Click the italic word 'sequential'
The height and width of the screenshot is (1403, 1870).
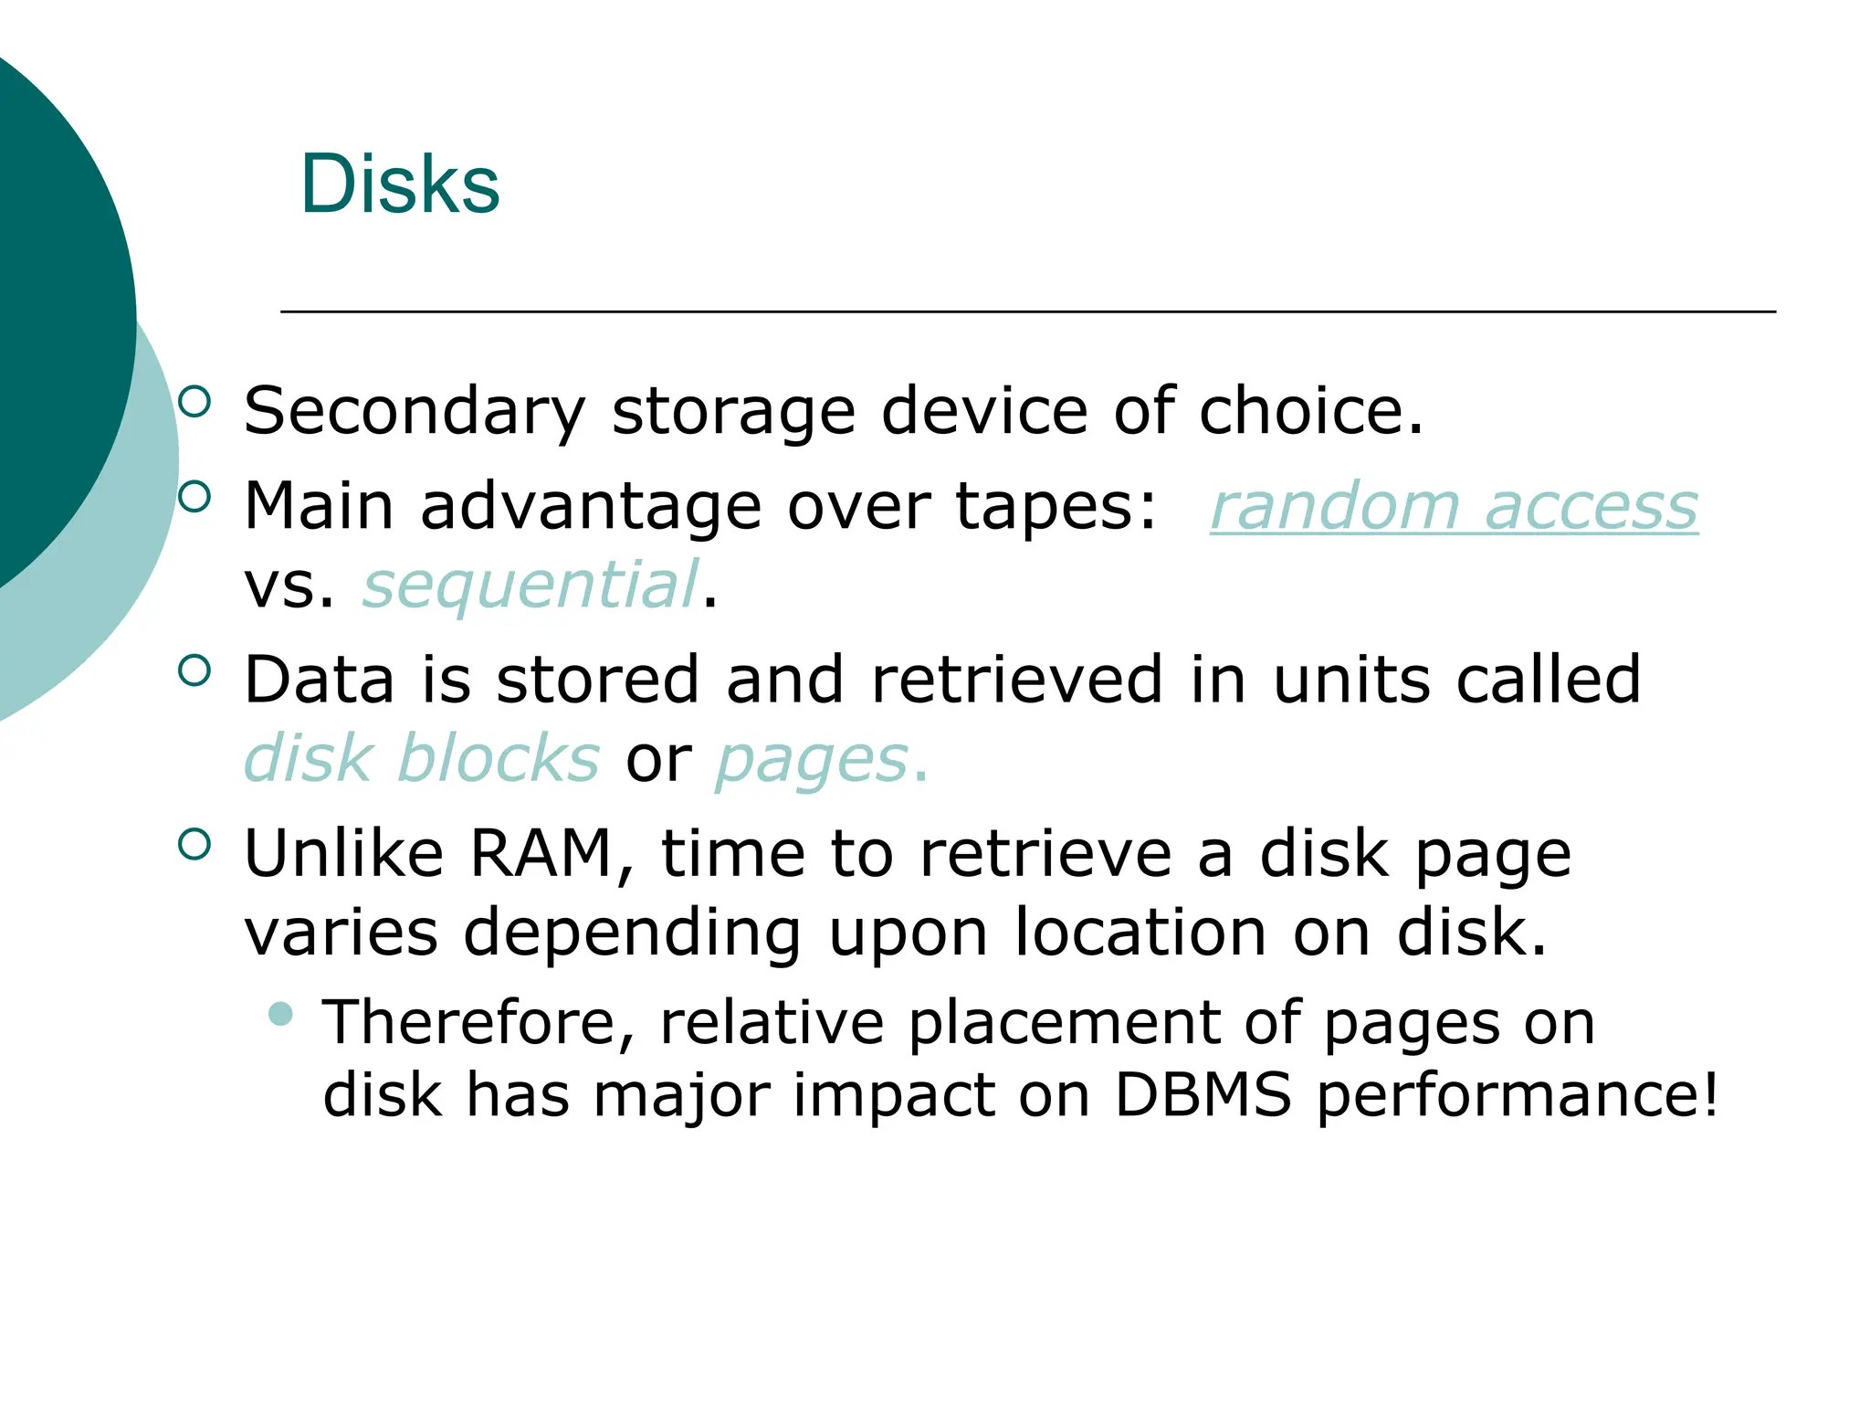[531, 584]
